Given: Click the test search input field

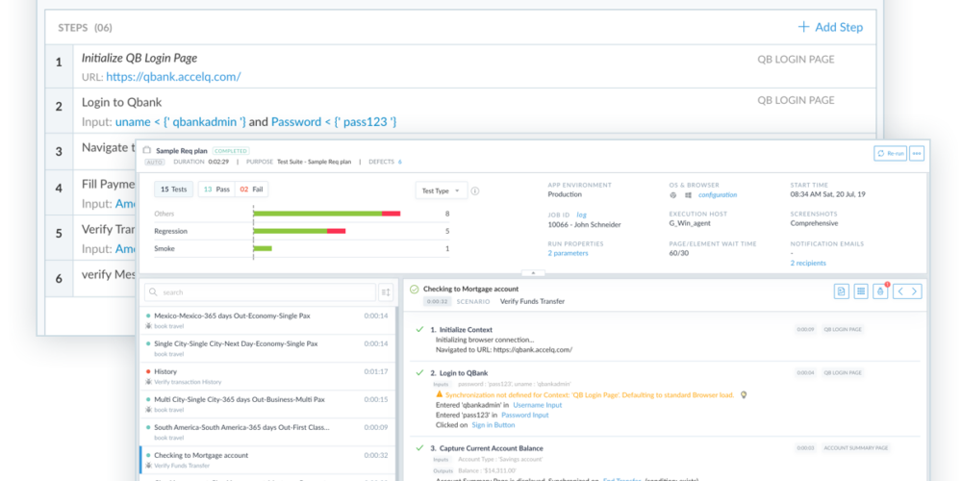Looking at the screenshot, I should tap(260, 292).
